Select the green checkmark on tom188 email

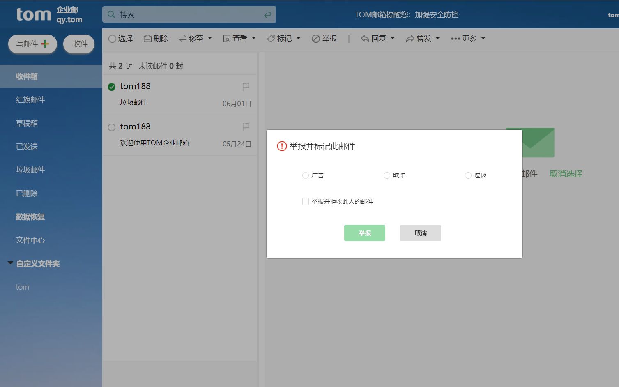point(111,87)
